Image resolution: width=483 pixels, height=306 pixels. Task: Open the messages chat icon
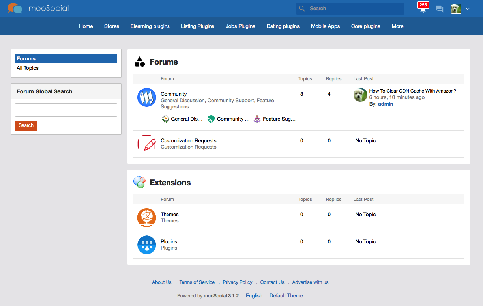click(x=440, y=9)
